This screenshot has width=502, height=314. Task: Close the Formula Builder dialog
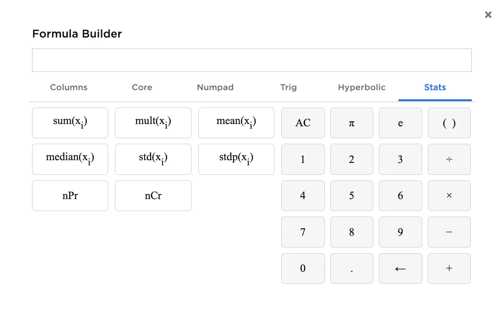488,14
